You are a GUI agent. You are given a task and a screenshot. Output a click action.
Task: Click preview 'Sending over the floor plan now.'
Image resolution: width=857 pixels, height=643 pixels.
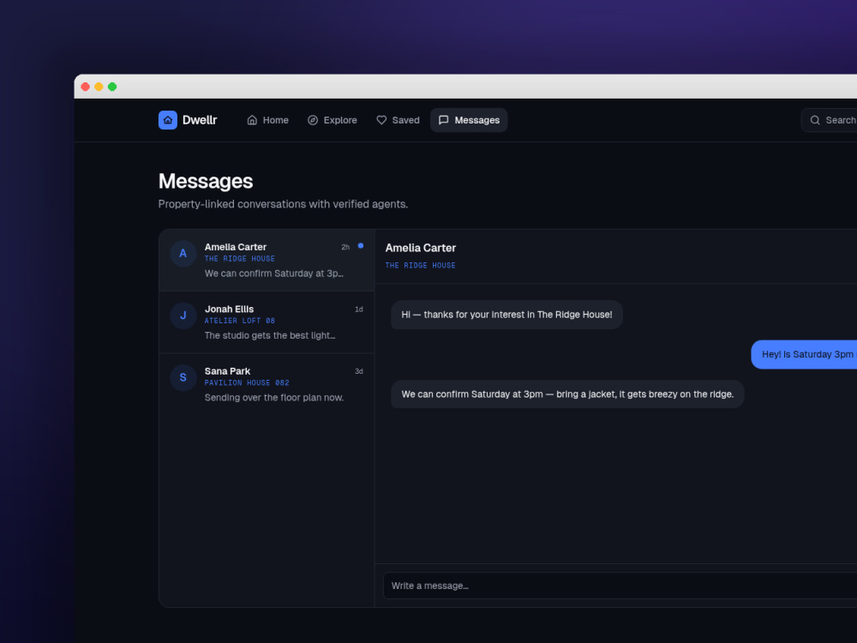(274, 398)
